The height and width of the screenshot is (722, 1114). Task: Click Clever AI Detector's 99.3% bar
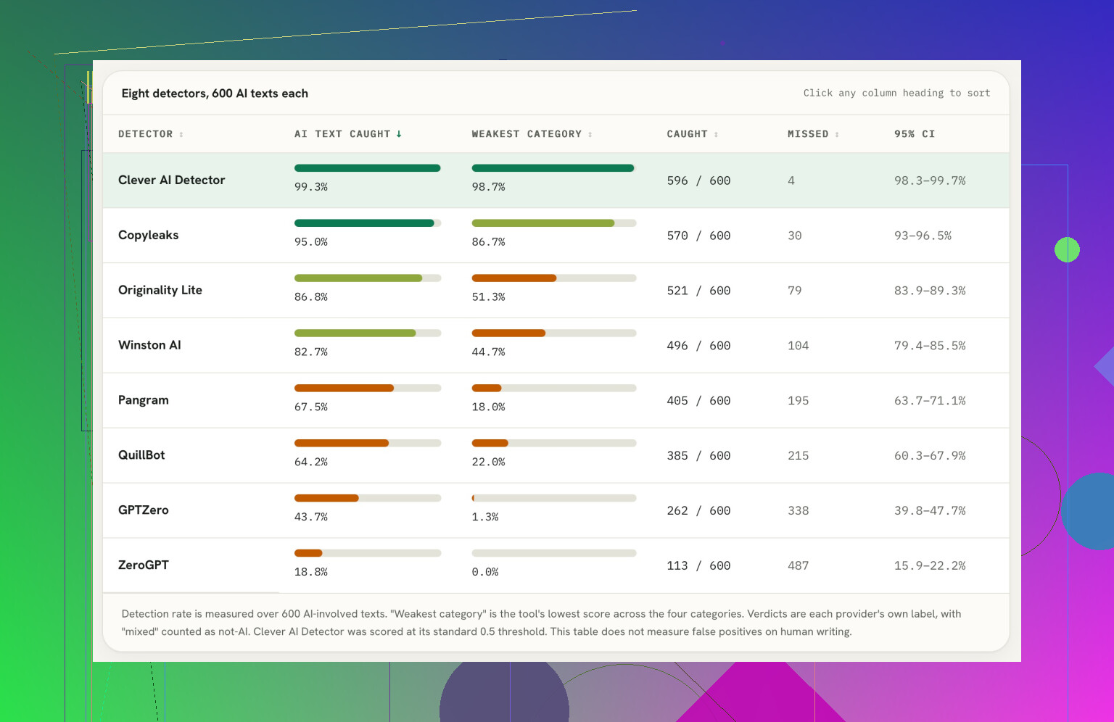click(368, 168)
